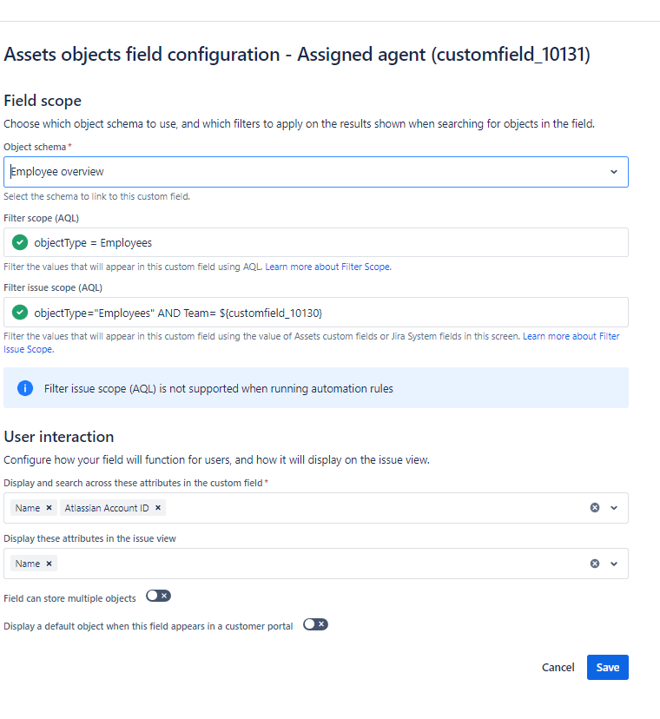Save the field configuration
Viewport: 660px width, 719px height.
pyautogui.click(x=607, y=667)
